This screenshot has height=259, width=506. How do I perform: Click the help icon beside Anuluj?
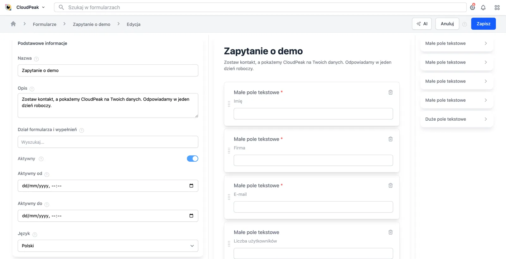[x=465, y=24]
